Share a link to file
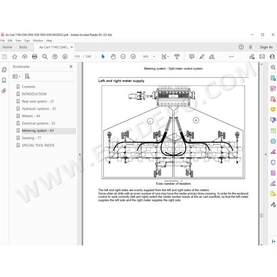Screen dimensions: 277x277 tap(252, 57)
